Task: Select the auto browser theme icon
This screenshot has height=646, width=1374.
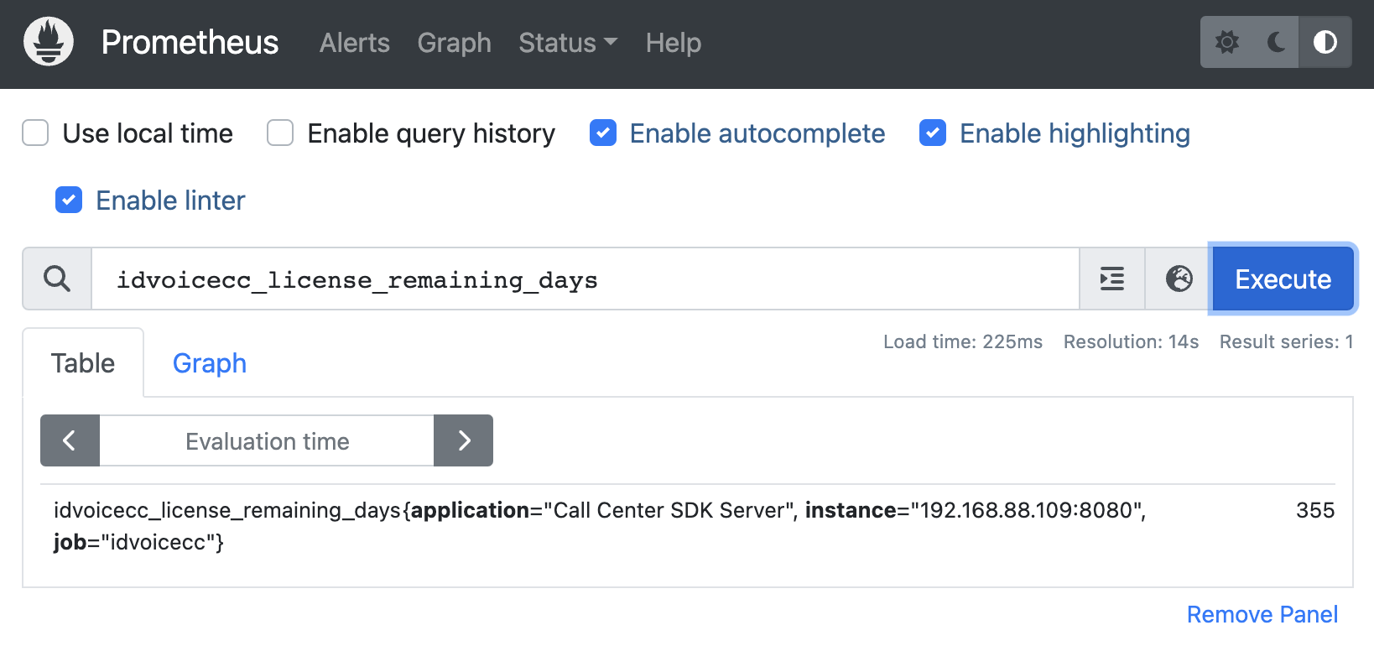Action: pyautogui.click(x=1325, y=42)
